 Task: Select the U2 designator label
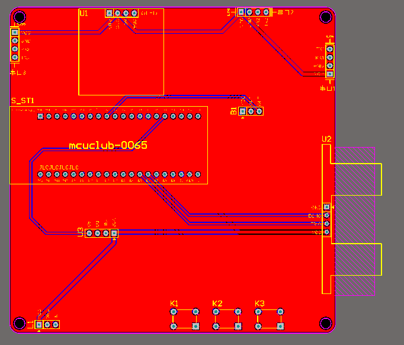point(326,139)
